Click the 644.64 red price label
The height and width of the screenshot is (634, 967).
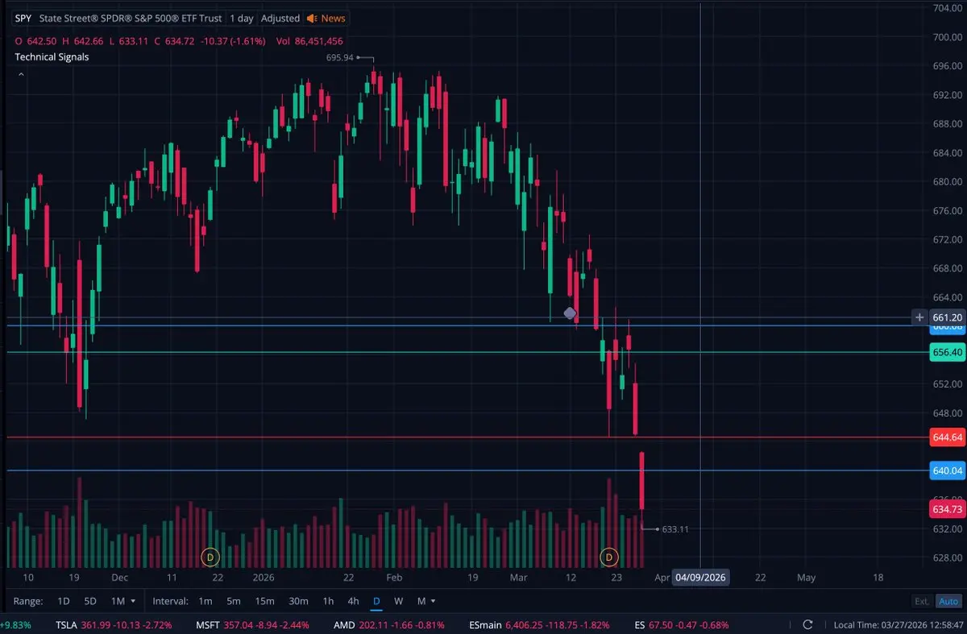click(x=947, y=437)
